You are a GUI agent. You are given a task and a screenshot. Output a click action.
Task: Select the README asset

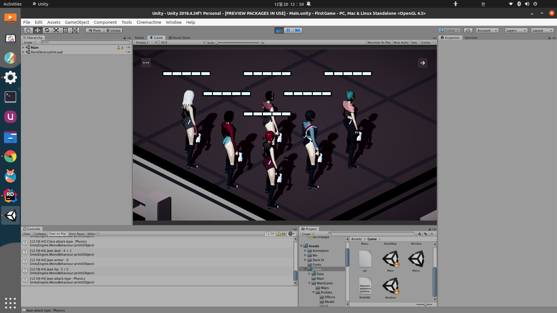pyautogui.click(x=365, y=286)
